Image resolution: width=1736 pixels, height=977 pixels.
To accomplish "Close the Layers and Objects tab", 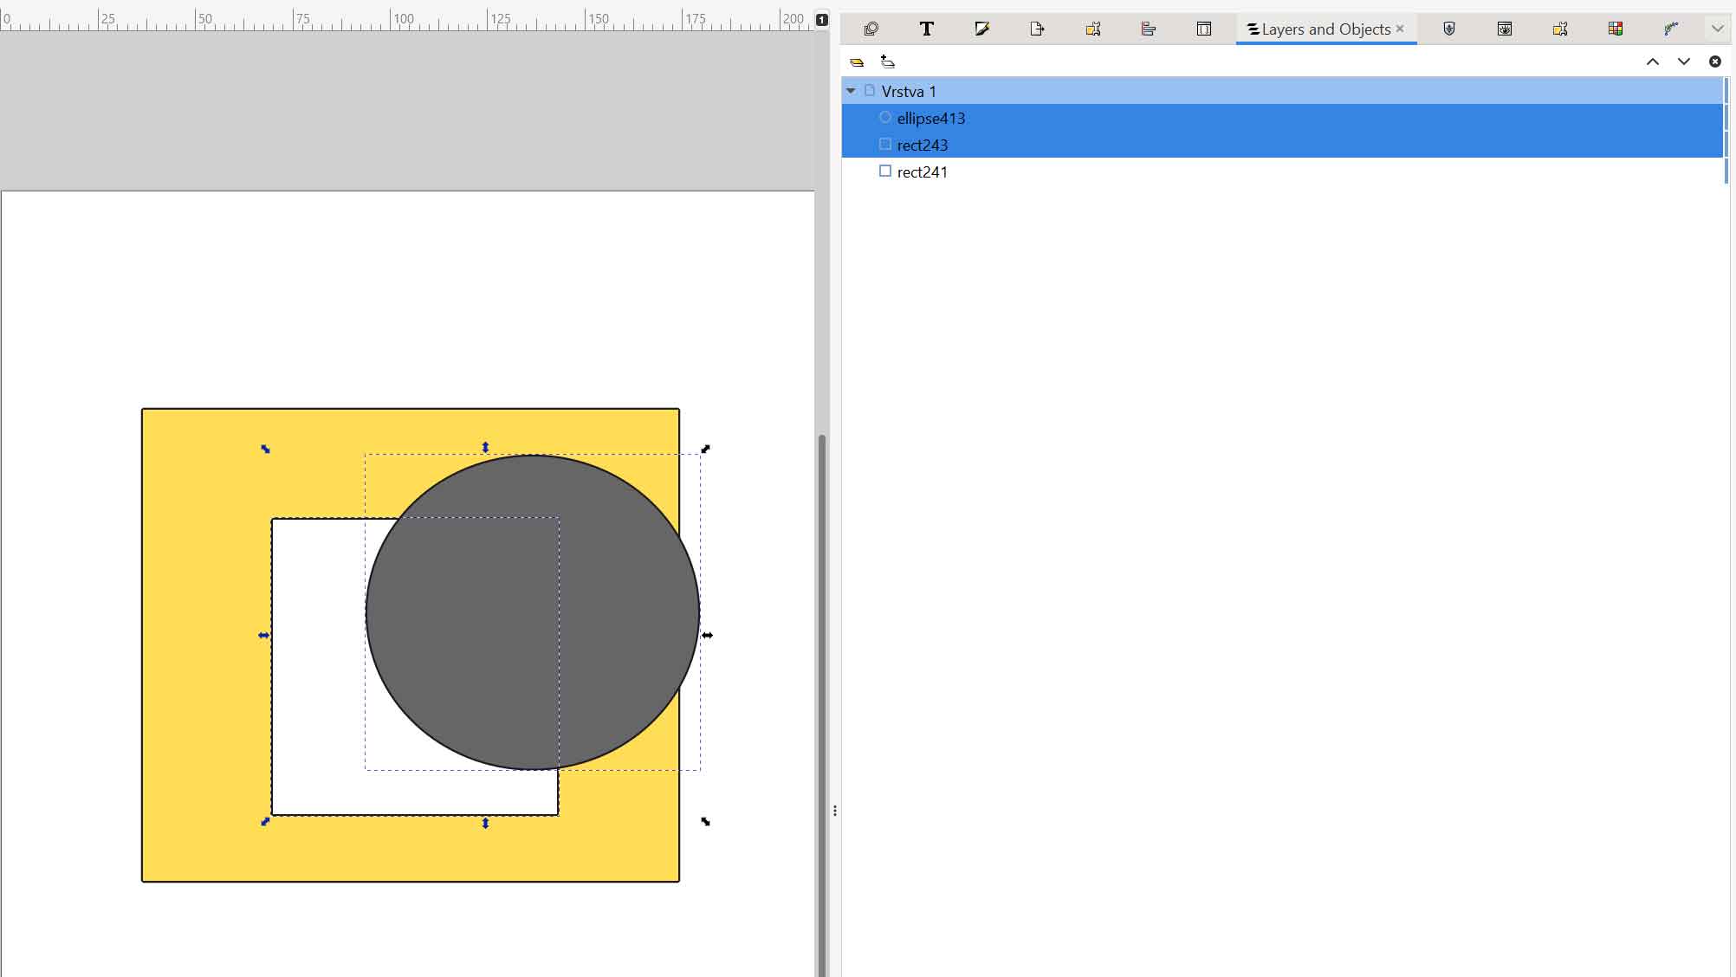I will 1400,29.
